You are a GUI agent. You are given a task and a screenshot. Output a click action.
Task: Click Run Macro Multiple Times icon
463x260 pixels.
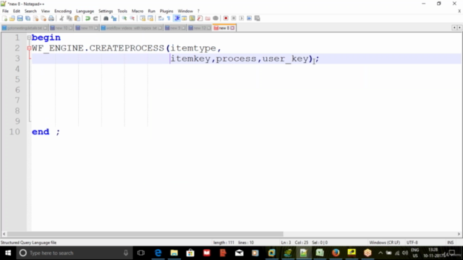click(x=249, y=18)
